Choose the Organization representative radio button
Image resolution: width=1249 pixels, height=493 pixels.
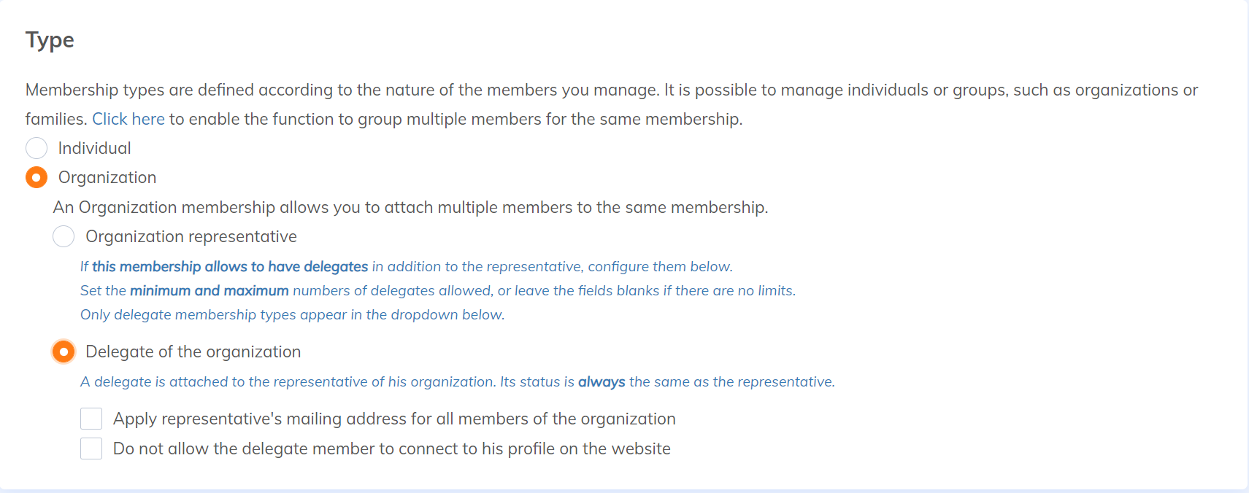point(64,236)
